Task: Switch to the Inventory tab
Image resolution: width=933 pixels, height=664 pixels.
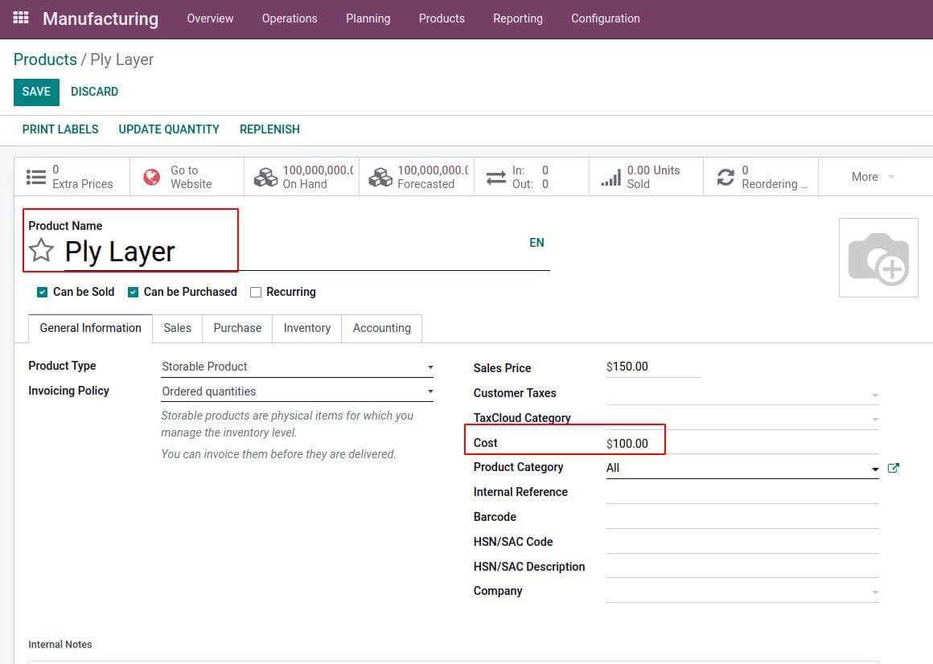Action: [306, 328]
